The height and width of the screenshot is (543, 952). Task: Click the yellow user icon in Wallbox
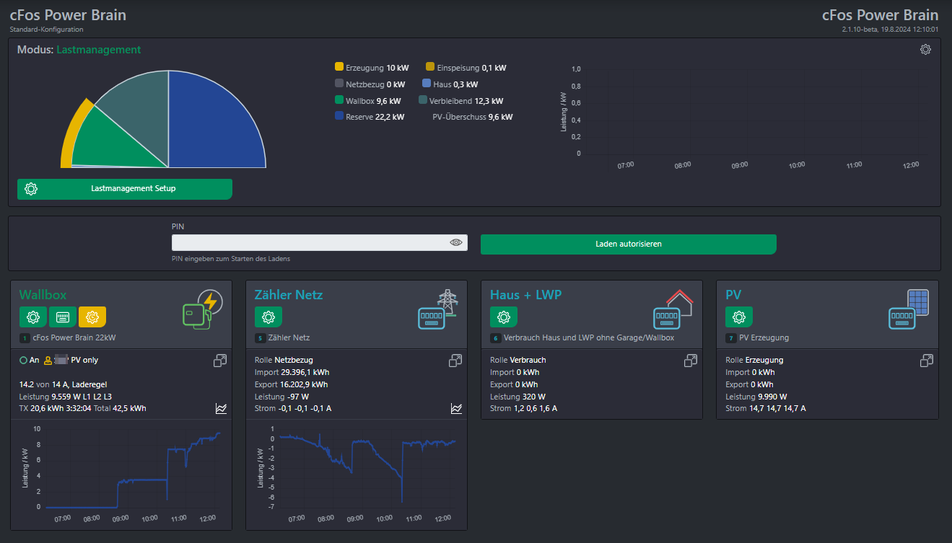[x=48, y=360]
